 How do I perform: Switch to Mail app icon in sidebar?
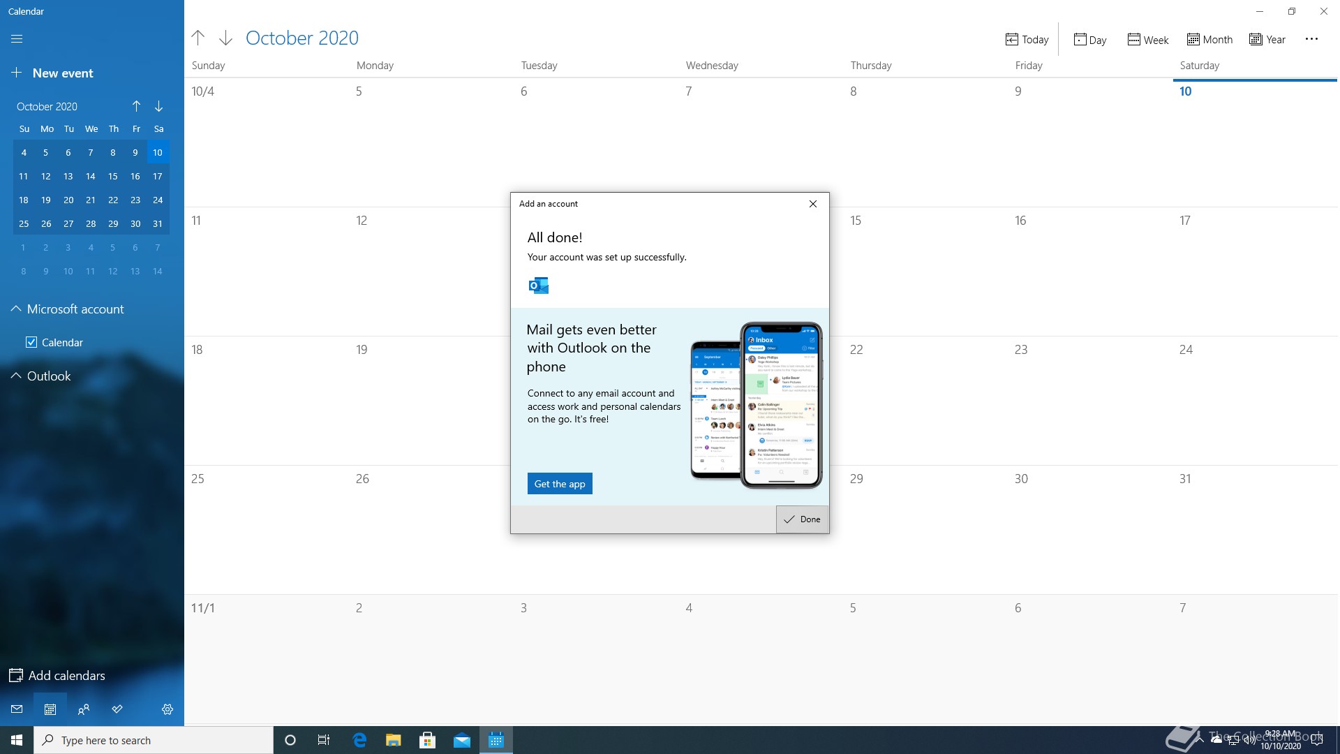tap(17, 709)
